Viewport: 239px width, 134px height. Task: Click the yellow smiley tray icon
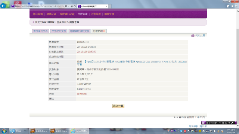(x=200, y=131)
